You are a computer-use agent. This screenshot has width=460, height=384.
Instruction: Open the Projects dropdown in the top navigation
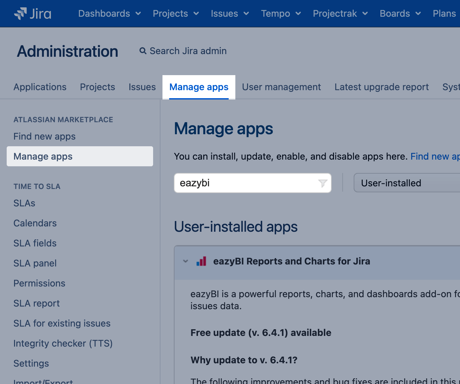point(176,14)
